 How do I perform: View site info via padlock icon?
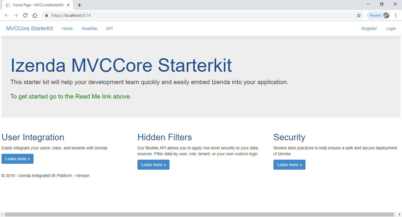pyautogui.click(x=46, y=15)
